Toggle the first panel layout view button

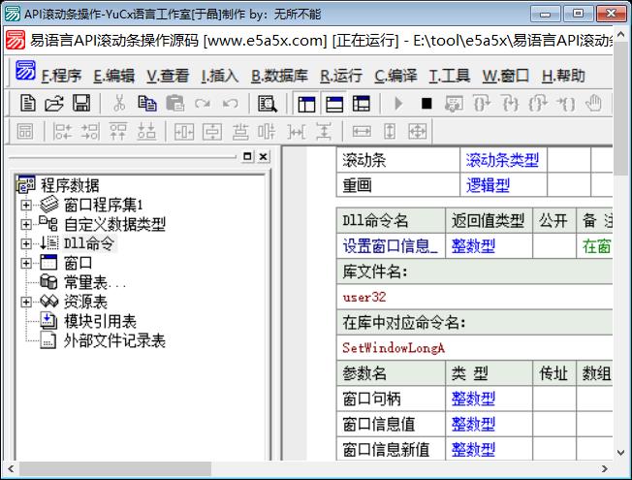click(x=306, y=103)
